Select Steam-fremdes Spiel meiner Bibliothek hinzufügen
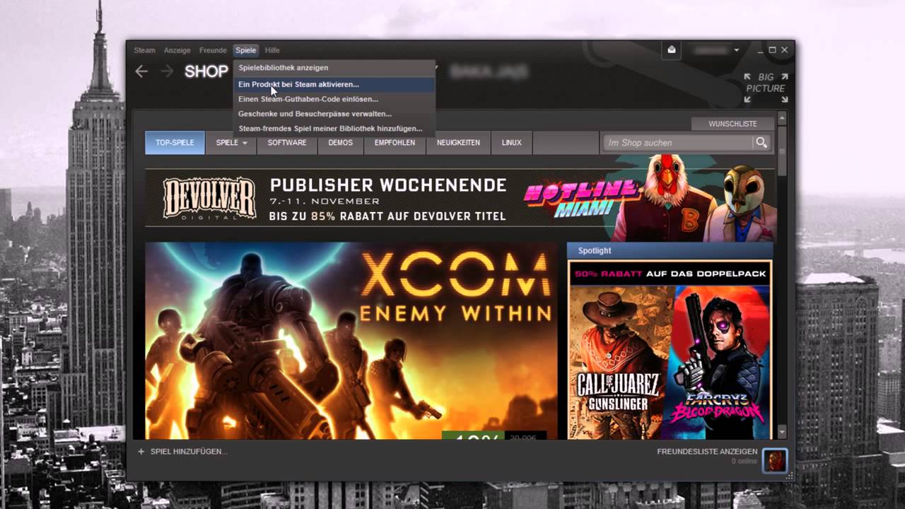905x509 pixels. click(x=334, y=129)
